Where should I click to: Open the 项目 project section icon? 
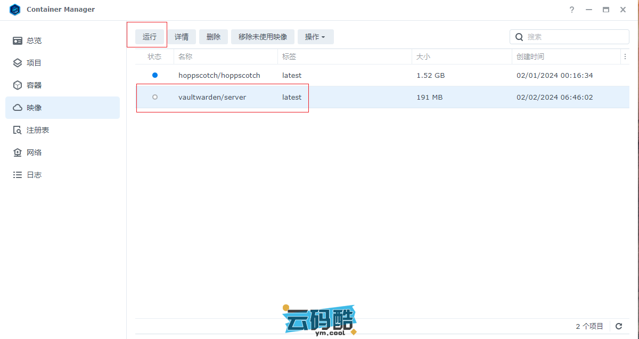point(18,63)
